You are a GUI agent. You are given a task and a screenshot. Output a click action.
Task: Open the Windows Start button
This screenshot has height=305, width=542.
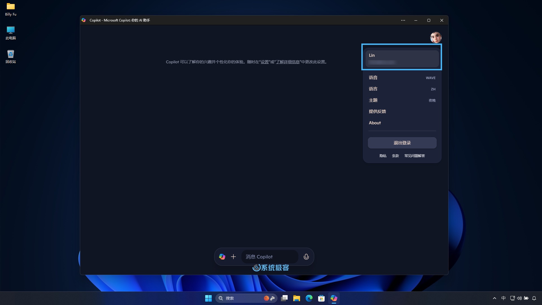pyautogui.click(x=208, y=298)
